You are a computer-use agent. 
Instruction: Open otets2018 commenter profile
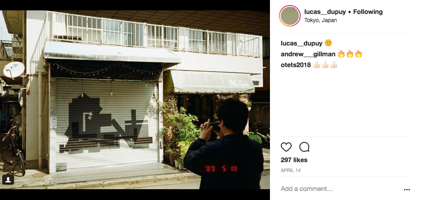296,65
